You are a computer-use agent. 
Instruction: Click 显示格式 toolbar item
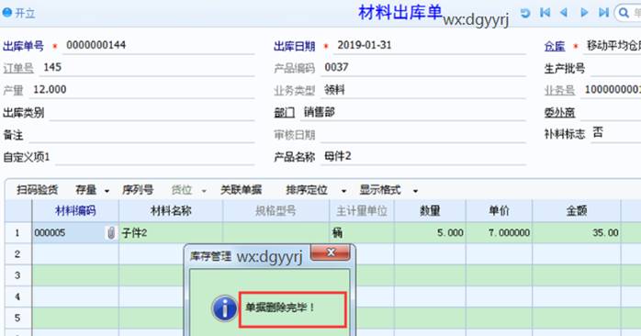point(380,190)
